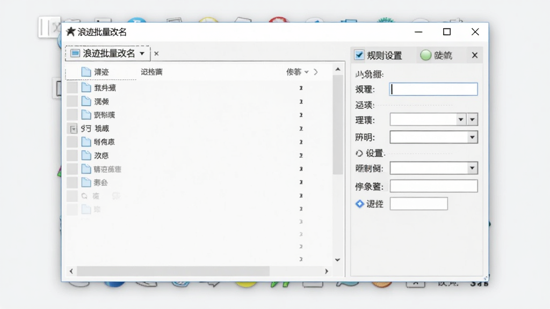Close the rules side panel with its ×
This screenshot has height=309, width=550.
[475, 55]
